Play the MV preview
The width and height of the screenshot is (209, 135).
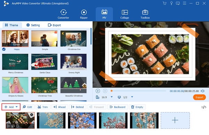pos(98,91)
